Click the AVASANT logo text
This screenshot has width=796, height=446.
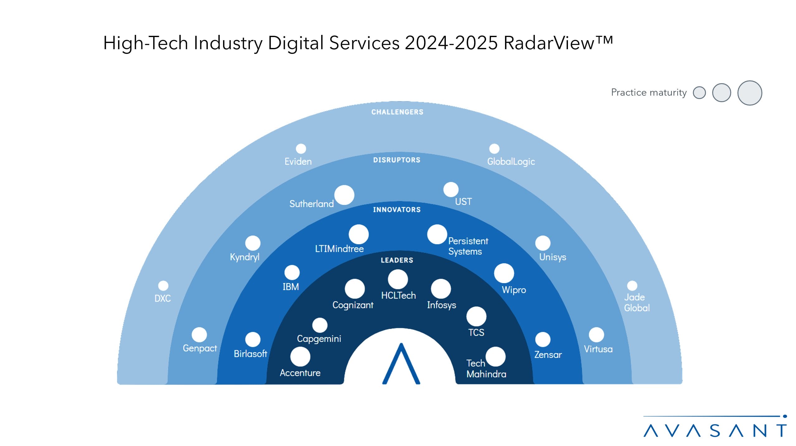[715, 431]
